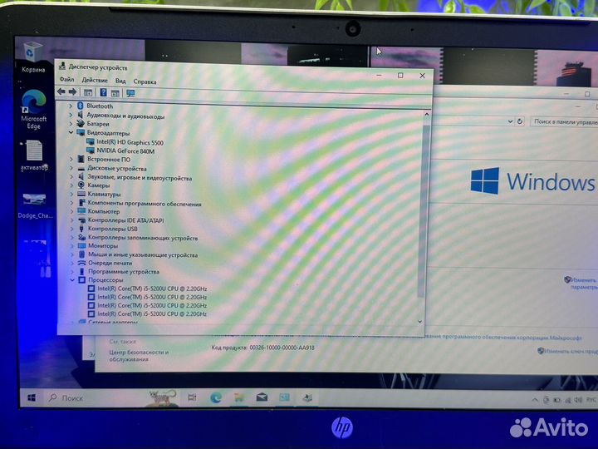Select Программные устройства item
Screen dimensions: 598x449
tap(124, 271)
